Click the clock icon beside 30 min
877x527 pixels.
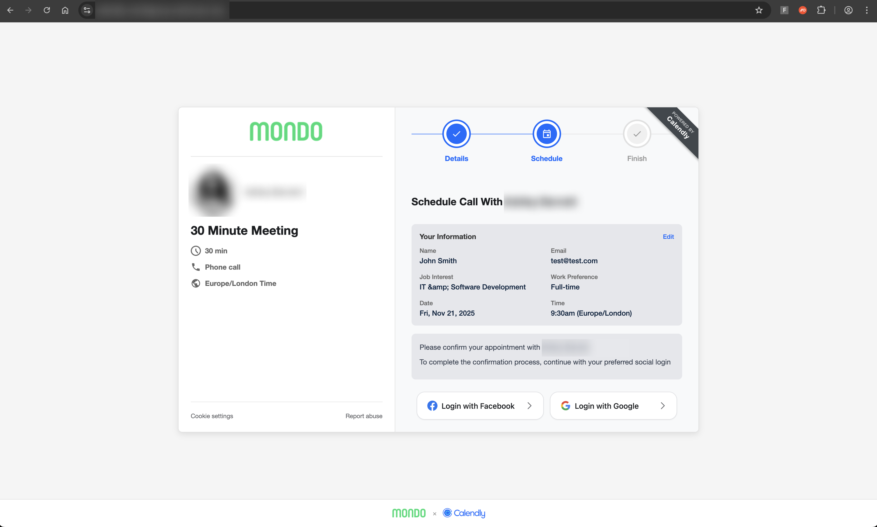[x=196, y=251]
